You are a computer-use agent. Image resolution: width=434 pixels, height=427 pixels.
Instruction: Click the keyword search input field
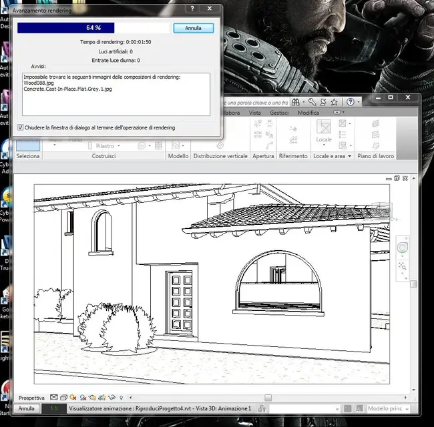256,103
